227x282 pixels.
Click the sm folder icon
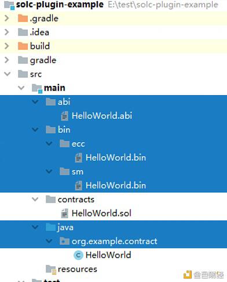[64, 171]
